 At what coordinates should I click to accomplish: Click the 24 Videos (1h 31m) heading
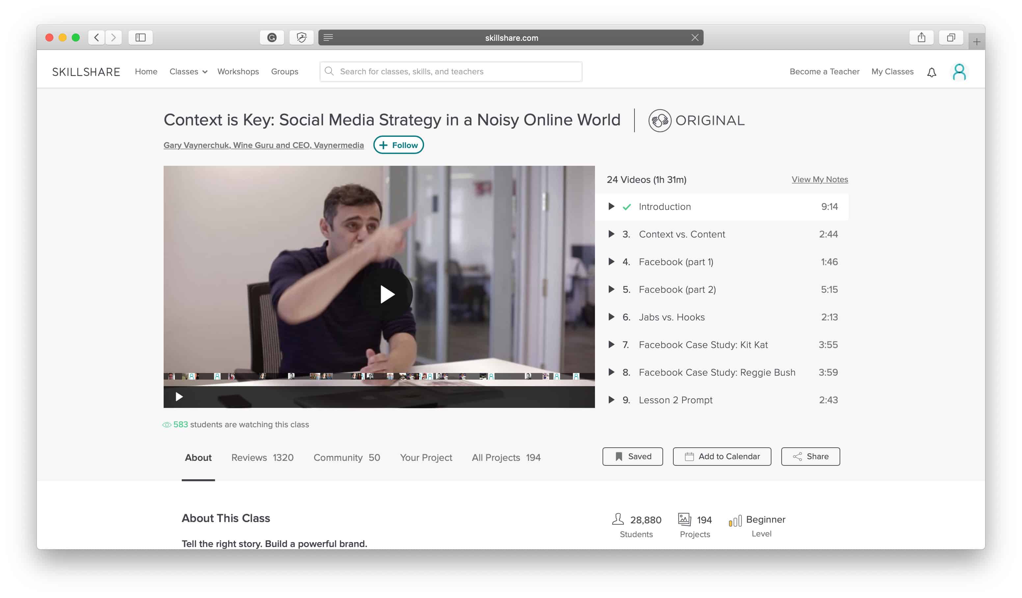point(646,180)
